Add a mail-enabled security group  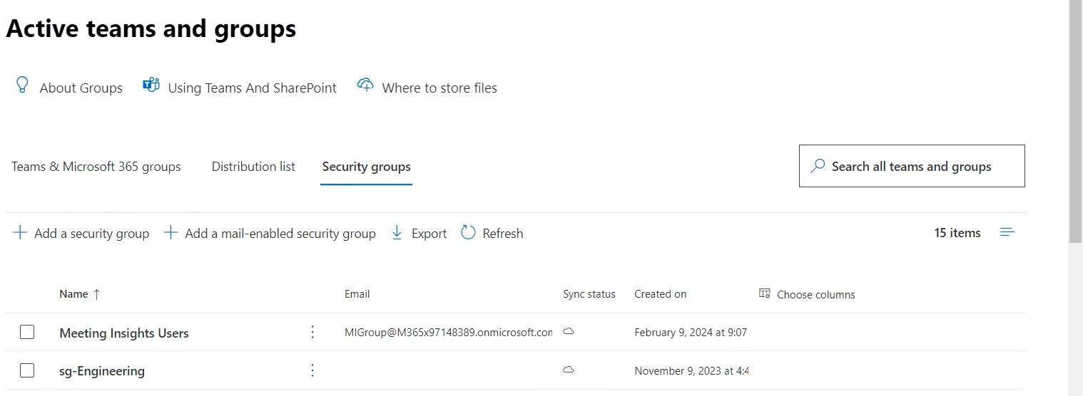click(270, 233)
